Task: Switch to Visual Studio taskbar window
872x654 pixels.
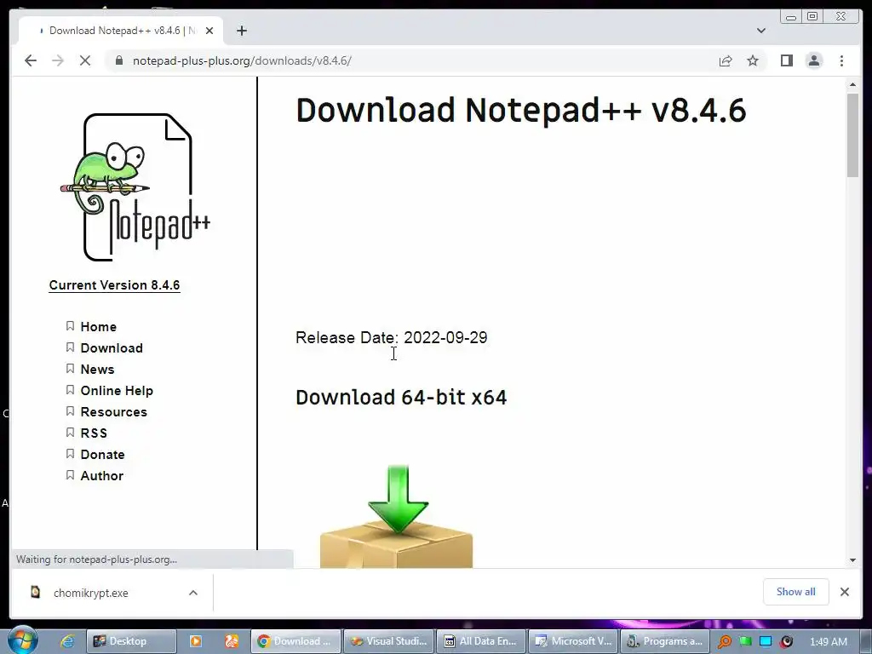Action: click(x=388, y=641)
